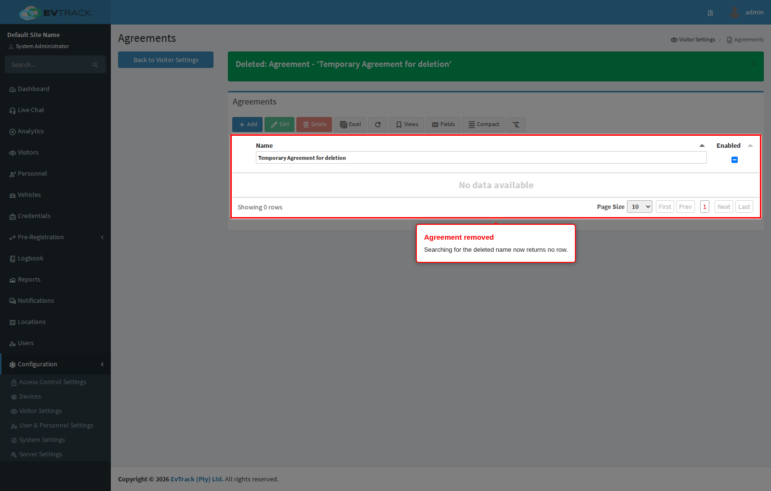771x491 pixels.
Task: Focus the sidebar Search field
Action: [50, 65]
